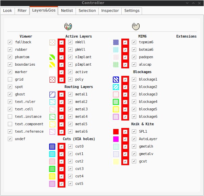Toggle the checkbox directly beside the botmim6 label
The width and height of the screenshot is (204, 196).
(134, 49)
